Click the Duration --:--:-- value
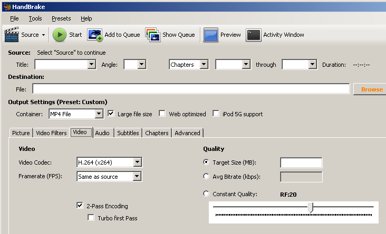 (361, 65)
